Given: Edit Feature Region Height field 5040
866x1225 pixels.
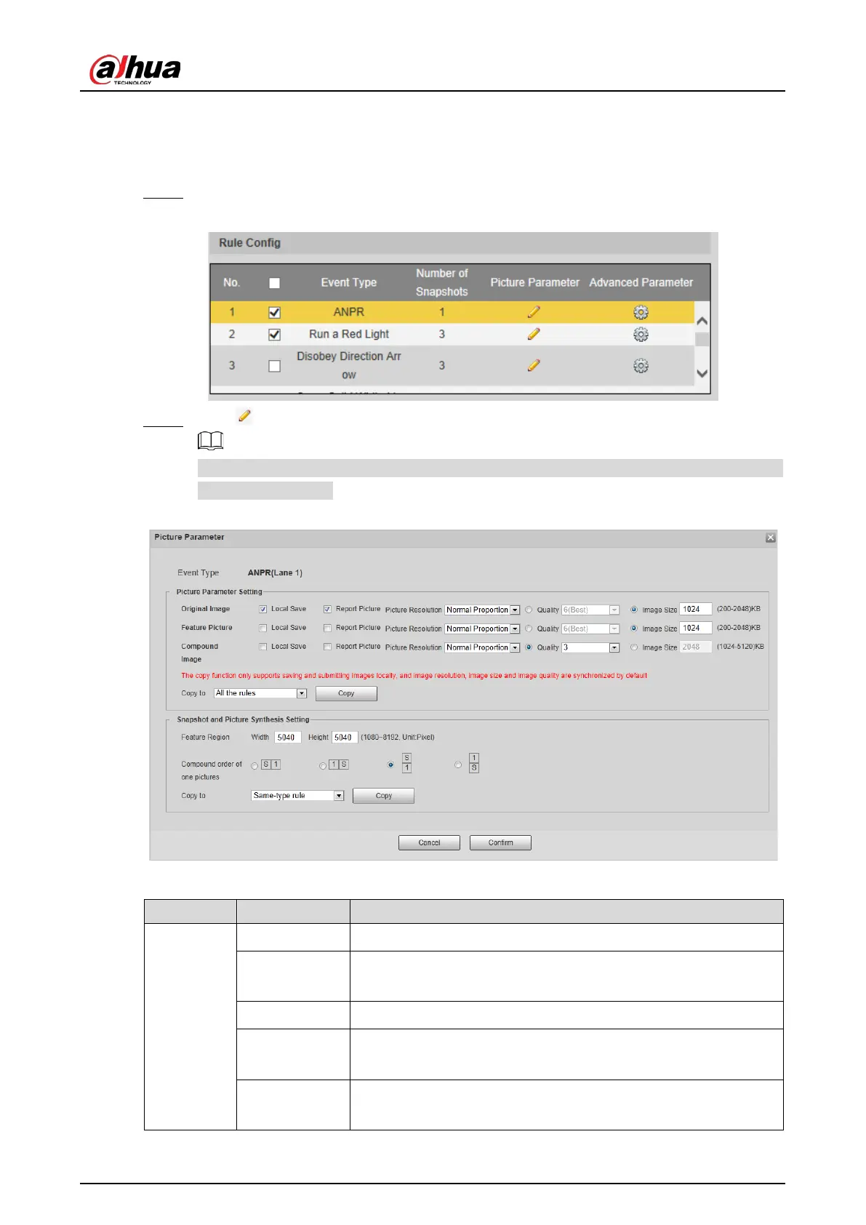Looking at the screenshot, I should 345,738.
